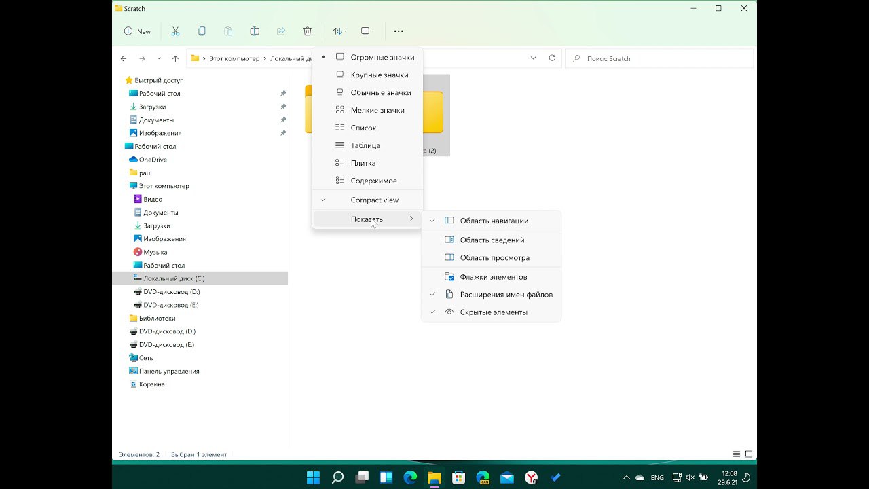Show hidden tray icons chevron
Screen dimensions: 869x489
coord(626,478)
